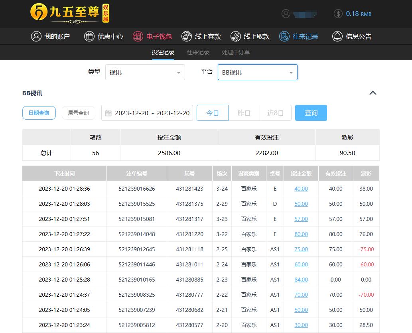Open 我的账户 account icon
412x333 pixels.
point(36,36)
